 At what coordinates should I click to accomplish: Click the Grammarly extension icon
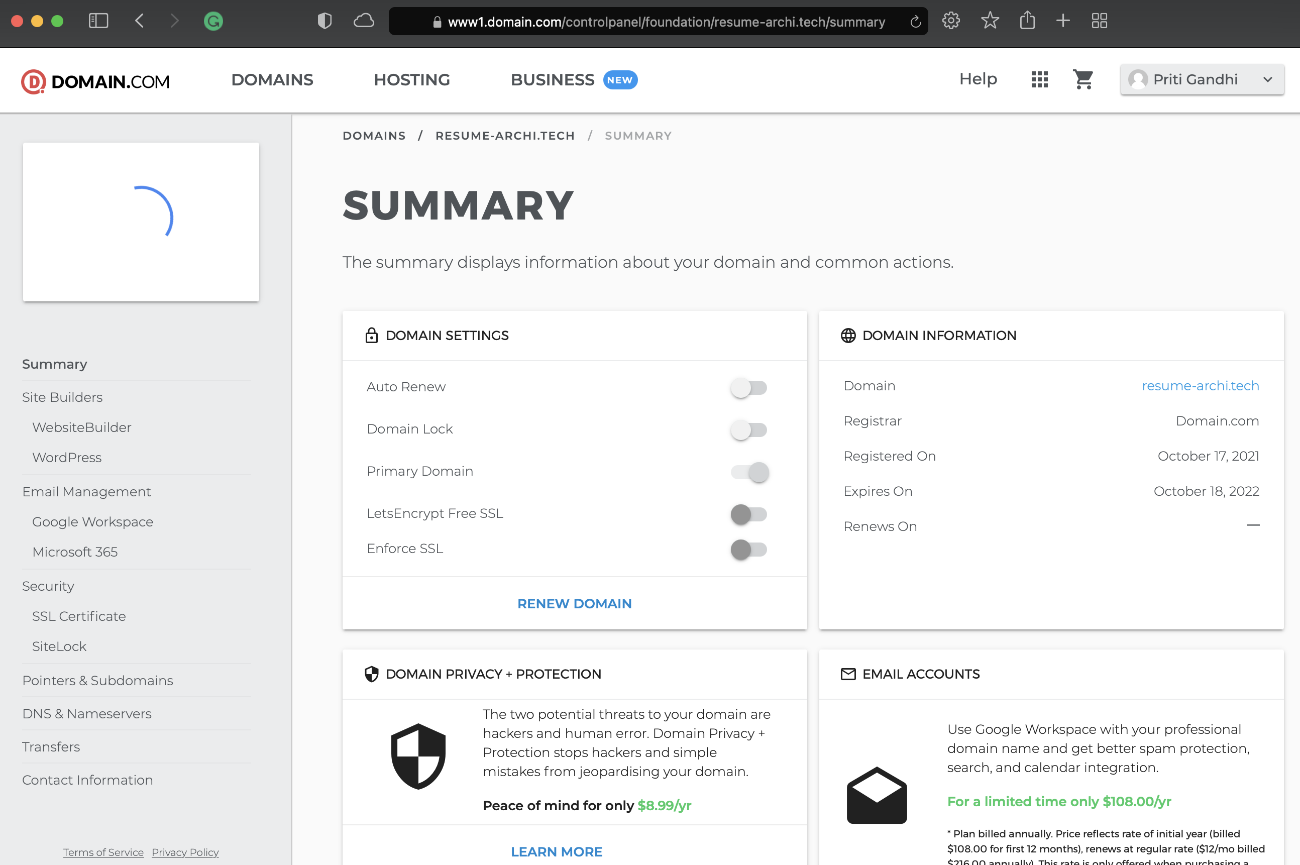point(213,22)
